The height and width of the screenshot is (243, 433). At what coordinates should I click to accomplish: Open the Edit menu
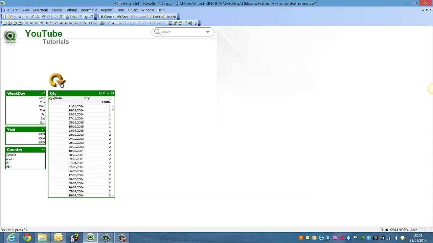pyautogui.click(x=16, y=10)
